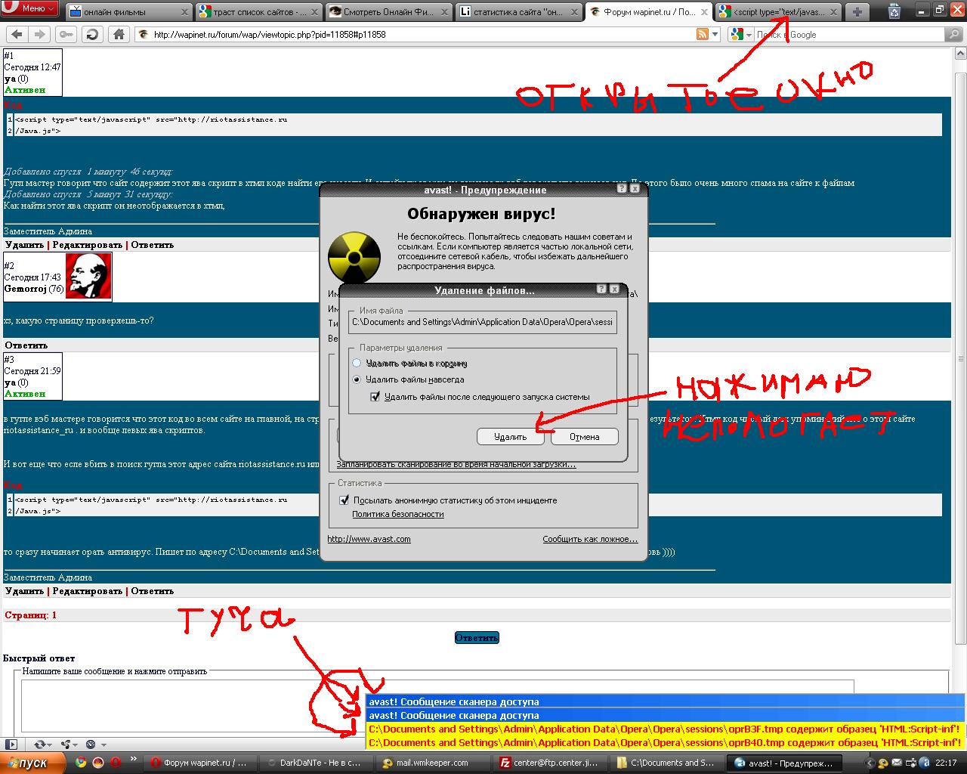Uncheck send anonymous statistics checkbox
The image size is (967, 774).
coord(344,500)
